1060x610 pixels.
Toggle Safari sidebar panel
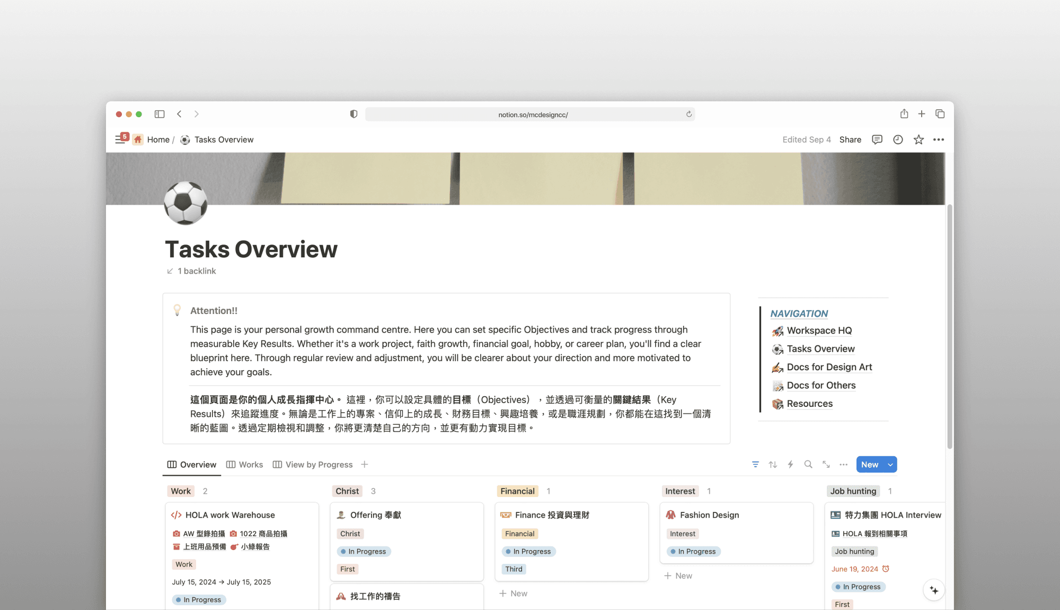pyautogui.click(x=160, y=114)
